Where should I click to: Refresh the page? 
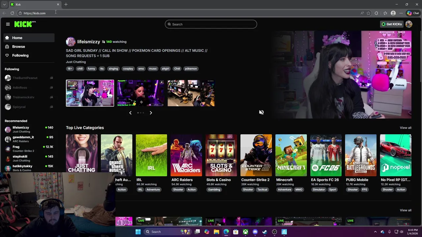pyautogui.click(x=12, y=13)
